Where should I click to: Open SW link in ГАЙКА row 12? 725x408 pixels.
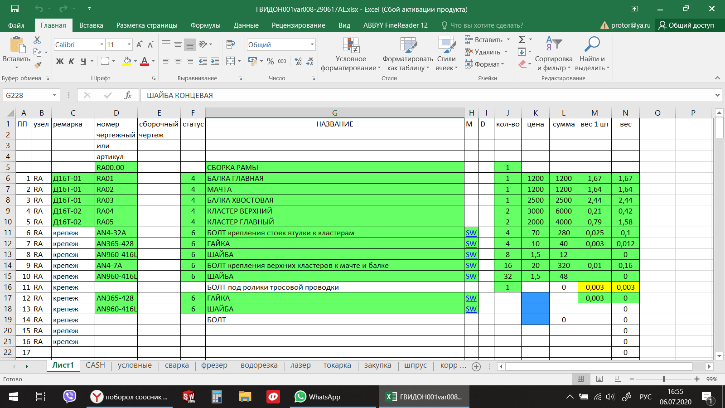[471, 244]
